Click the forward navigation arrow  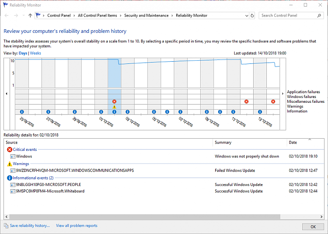16,15
